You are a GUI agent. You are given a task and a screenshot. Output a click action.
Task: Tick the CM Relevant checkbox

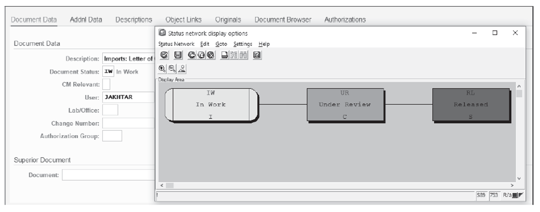[106, 84]
